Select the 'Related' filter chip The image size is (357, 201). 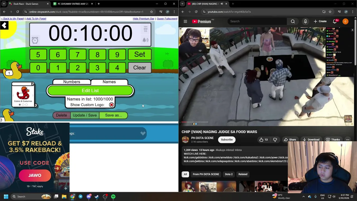(243, 174)
